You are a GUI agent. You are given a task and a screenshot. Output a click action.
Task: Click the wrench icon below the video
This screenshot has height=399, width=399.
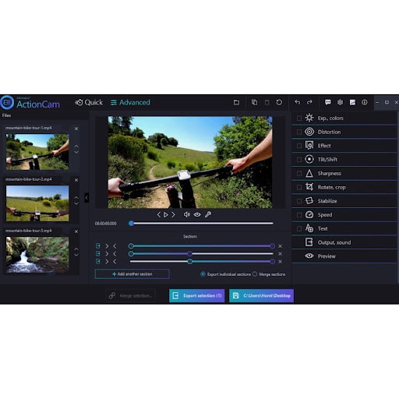tap(208, 214)
